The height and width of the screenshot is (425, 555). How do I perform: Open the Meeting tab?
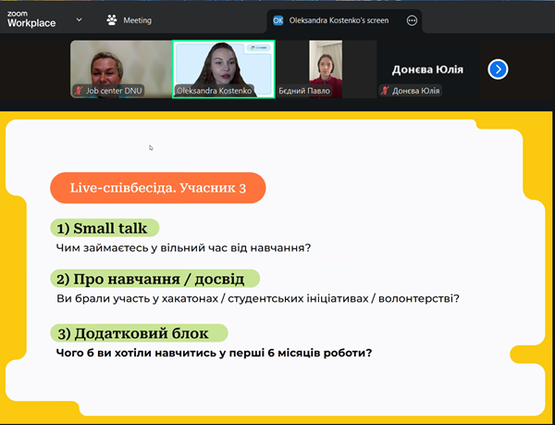point(129,19)
